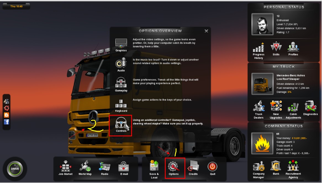Open the Radio player
Screen dimensions: 322x183
tap(105, 166)
